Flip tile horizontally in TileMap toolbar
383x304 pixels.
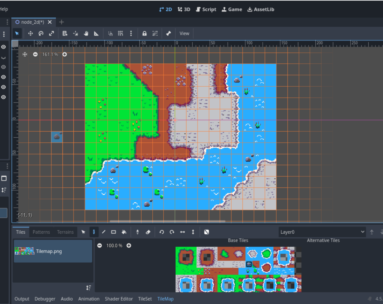click(182, 232)
